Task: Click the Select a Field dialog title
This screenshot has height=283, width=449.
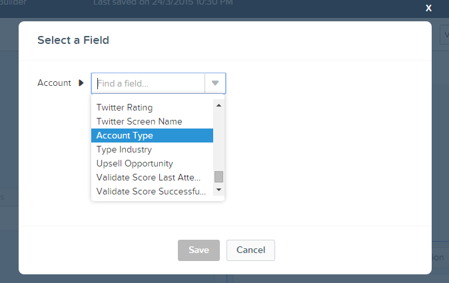Action: click(73, 41)
